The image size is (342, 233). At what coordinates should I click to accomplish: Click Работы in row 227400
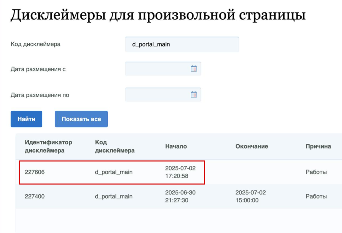coord(316,196)
